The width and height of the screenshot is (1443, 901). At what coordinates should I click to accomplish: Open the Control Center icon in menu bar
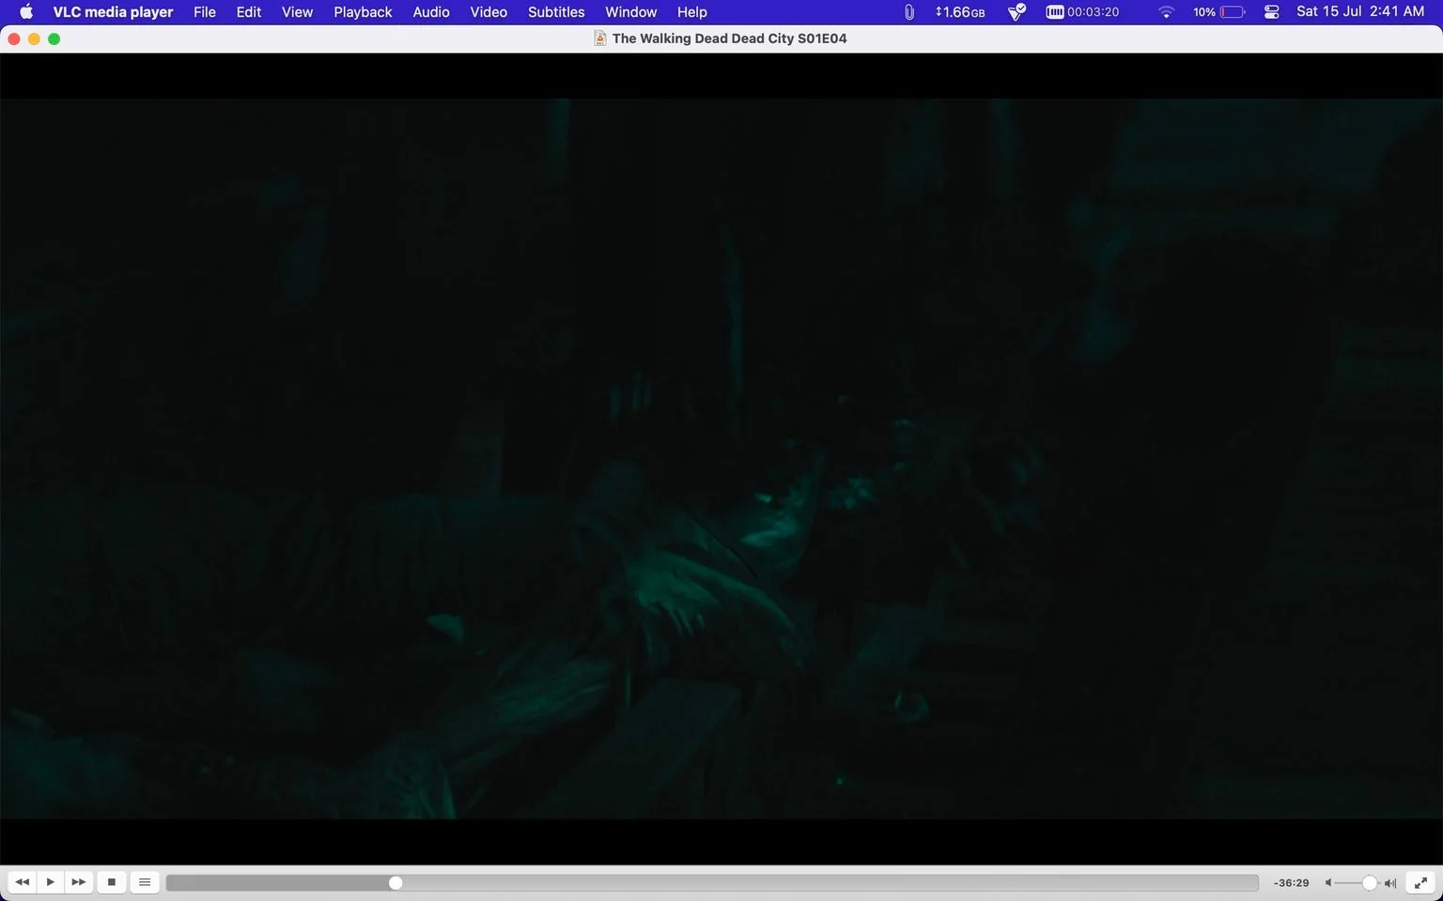[1272, 12]
